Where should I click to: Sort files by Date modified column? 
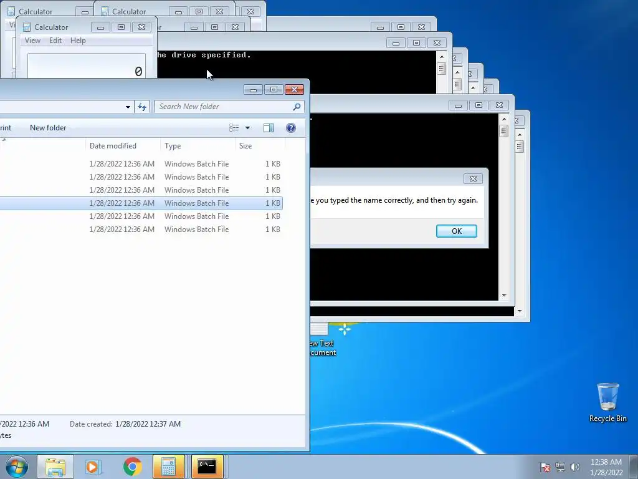point(123,146)
